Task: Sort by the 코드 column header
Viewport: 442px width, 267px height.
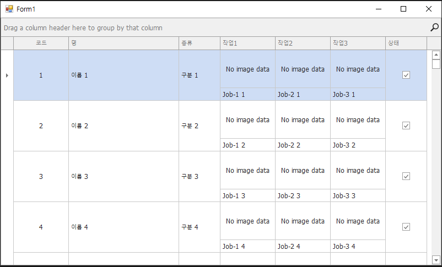Action: [41, 43]
